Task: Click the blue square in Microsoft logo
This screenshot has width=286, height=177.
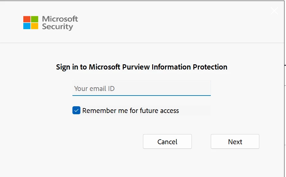Action: pyautogui.click(x=27, y=26)
